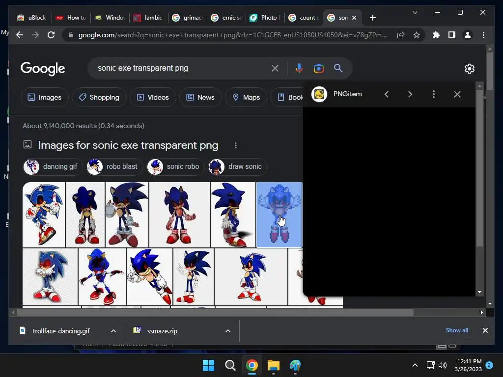The width and height of the screenshot is (503, 377).
Task: Open a new Chrome tab
Action: click(x=372, y=18)
